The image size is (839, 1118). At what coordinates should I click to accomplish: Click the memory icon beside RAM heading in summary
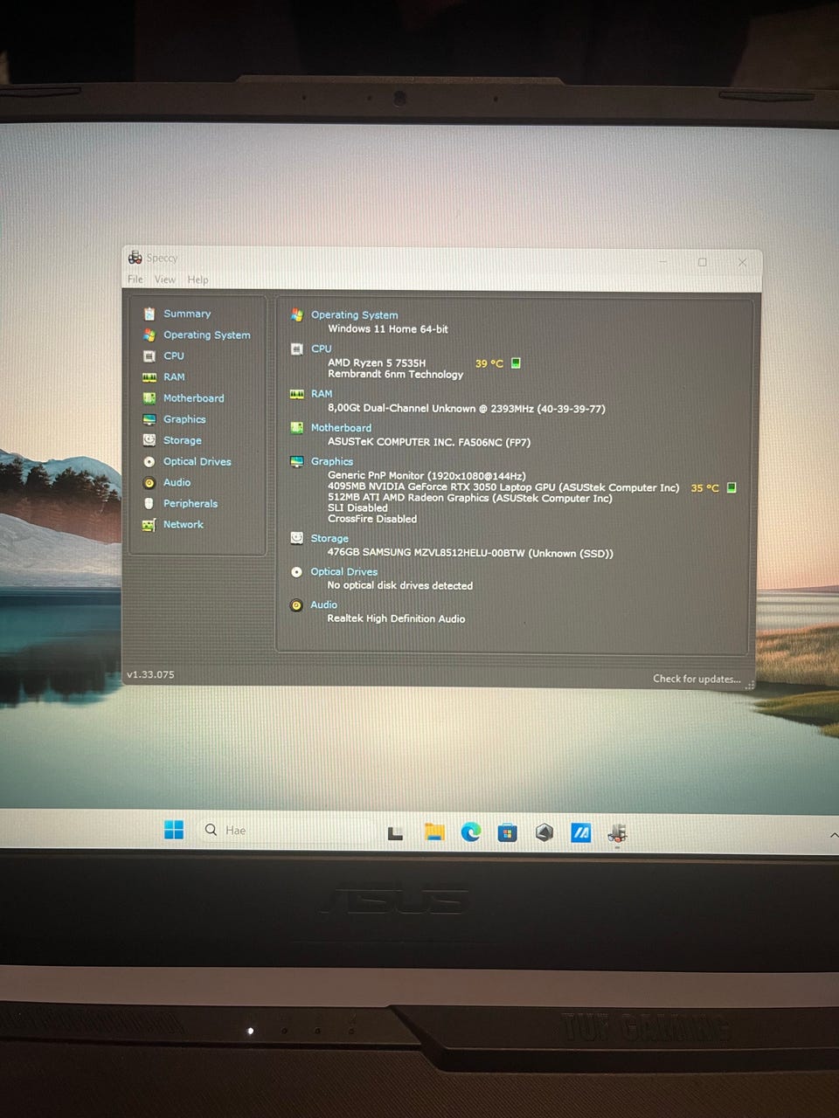point(297,394)
